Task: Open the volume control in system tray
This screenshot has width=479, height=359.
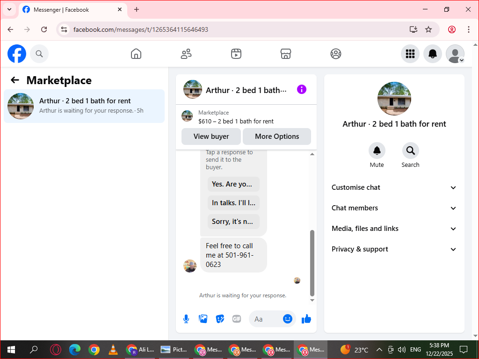Action: point(402,350)
